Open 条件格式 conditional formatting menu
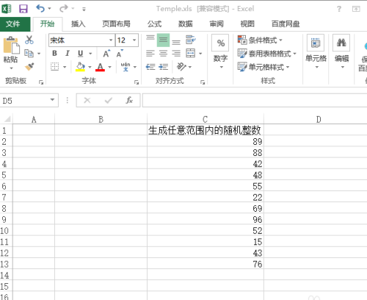 click(260, 40)
